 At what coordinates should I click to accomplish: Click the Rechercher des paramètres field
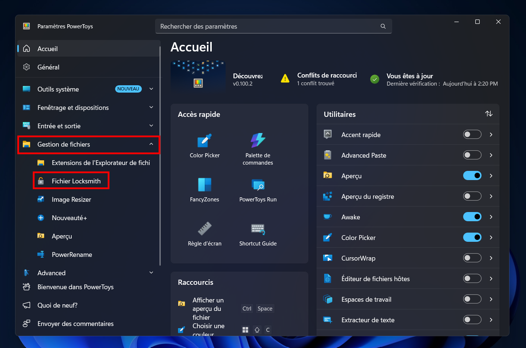point(273,26)
